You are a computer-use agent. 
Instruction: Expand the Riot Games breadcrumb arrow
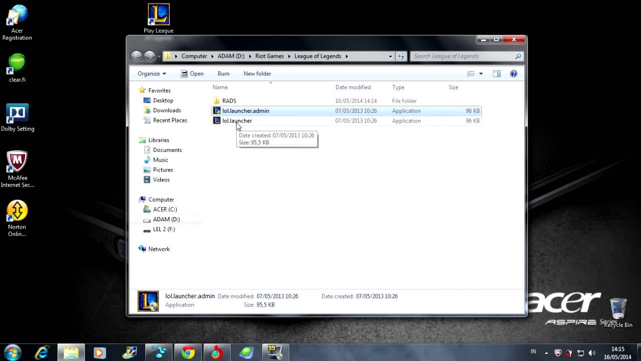(x=288, y=56)
